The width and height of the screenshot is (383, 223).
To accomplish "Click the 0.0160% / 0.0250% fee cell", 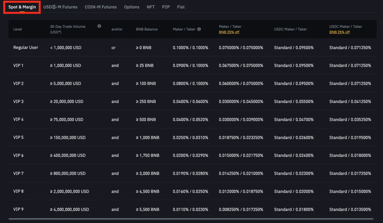I will pos(191,191).
